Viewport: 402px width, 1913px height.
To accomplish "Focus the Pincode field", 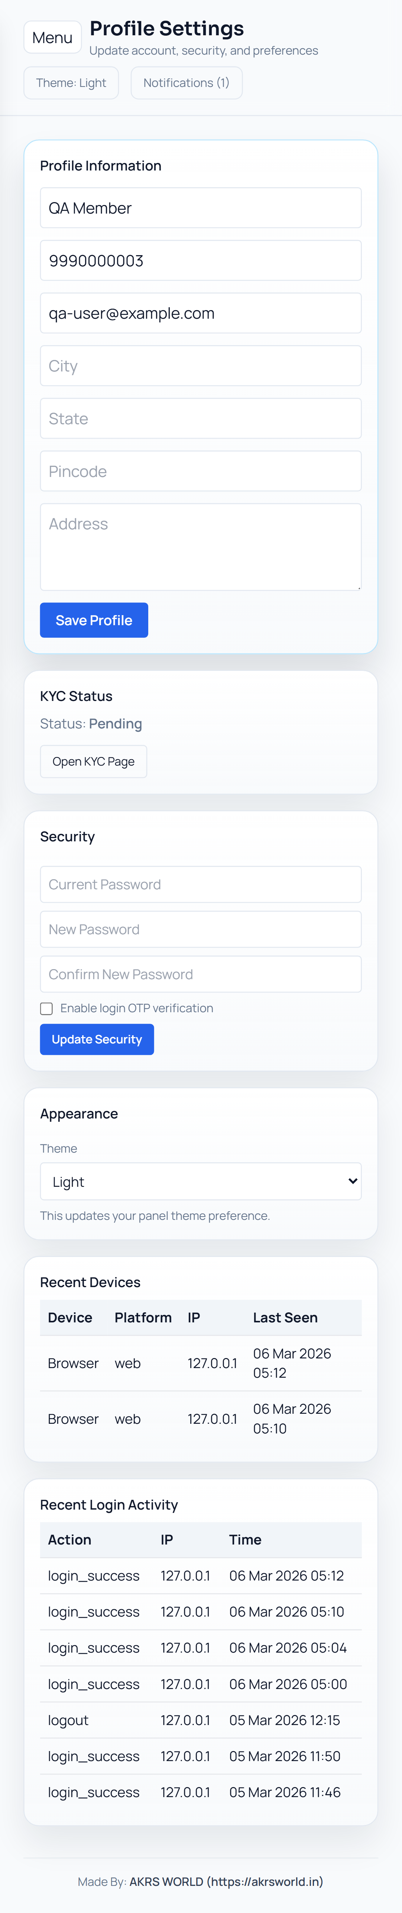I will (201, 472).
